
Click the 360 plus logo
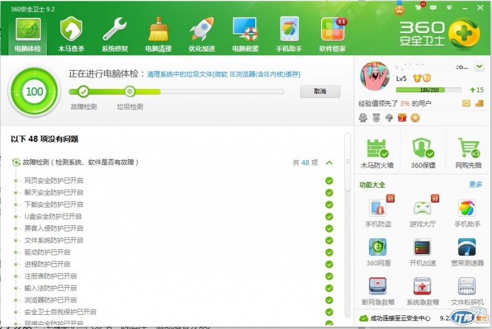point(464,34)
